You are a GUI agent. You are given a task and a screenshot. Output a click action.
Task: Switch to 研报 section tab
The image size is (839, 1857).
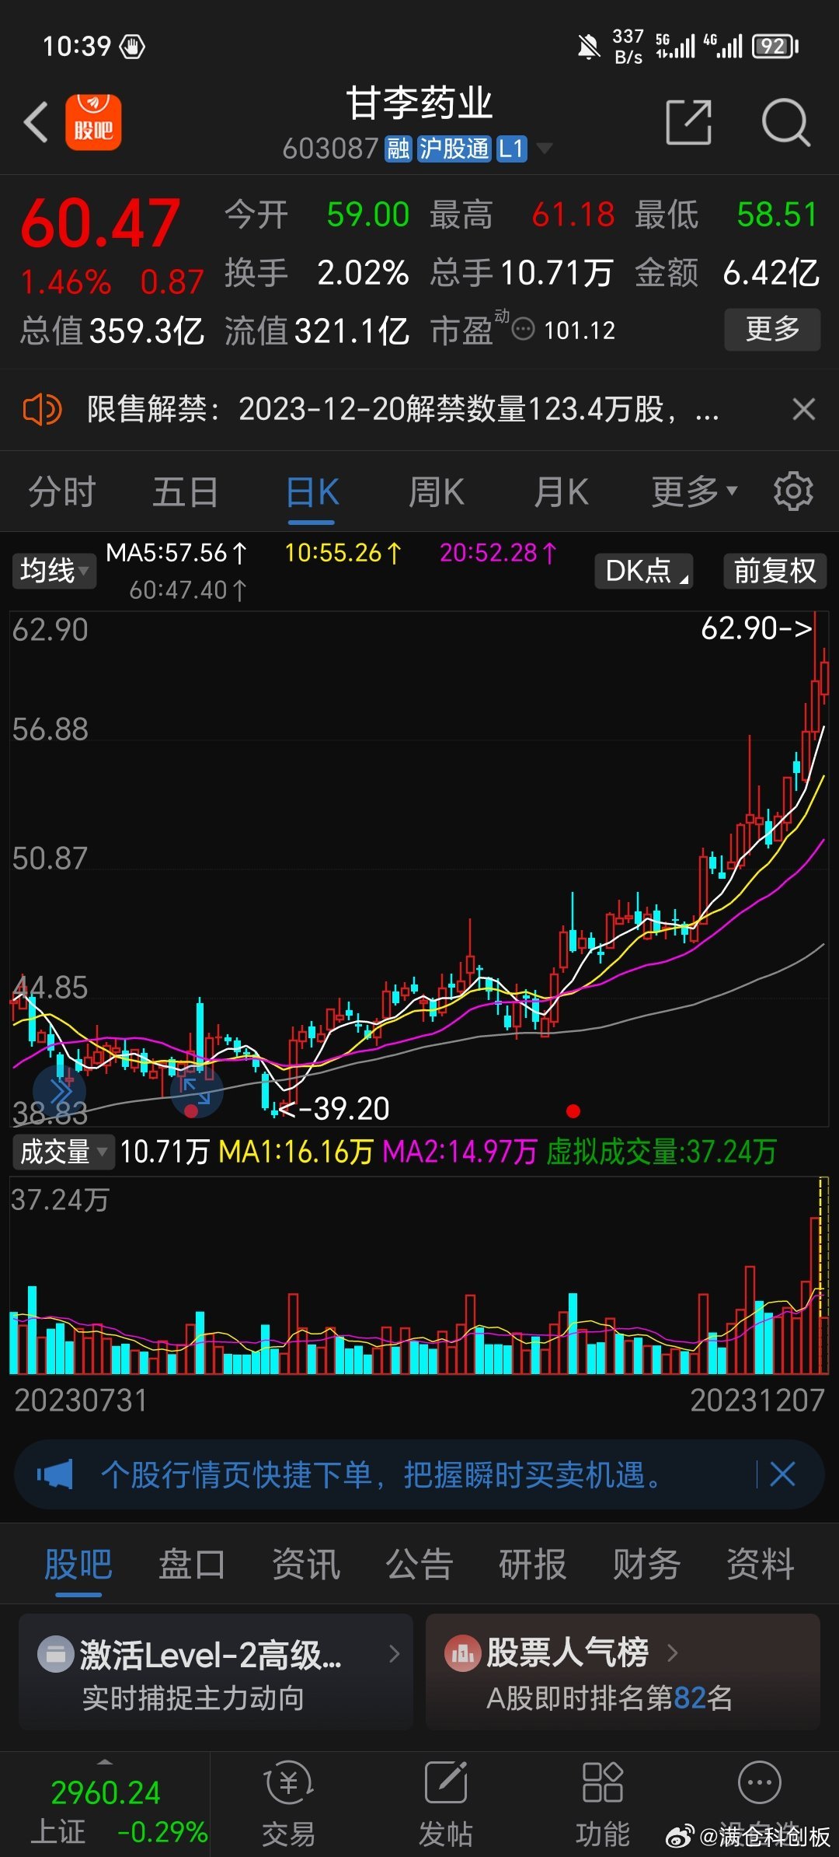tap(533, 1564)
